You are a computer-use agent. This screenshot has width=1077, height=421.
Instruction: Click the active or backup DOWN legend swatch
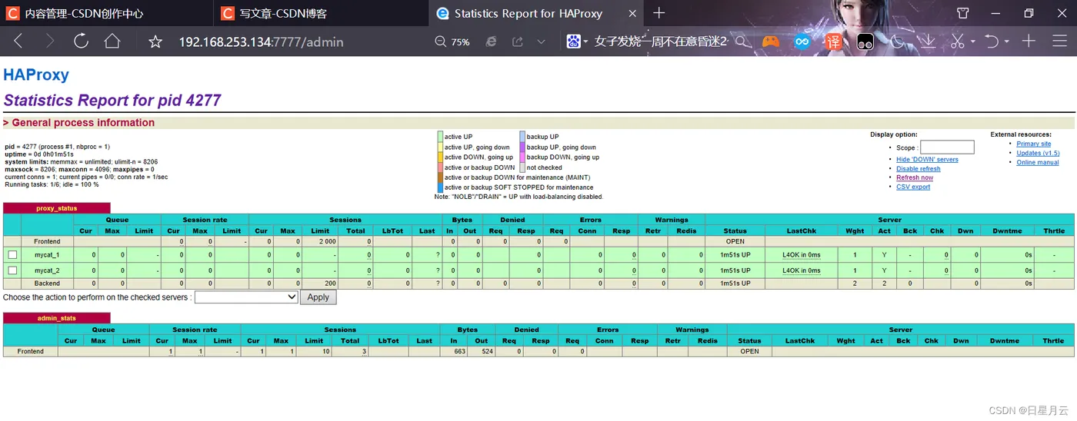440,167
